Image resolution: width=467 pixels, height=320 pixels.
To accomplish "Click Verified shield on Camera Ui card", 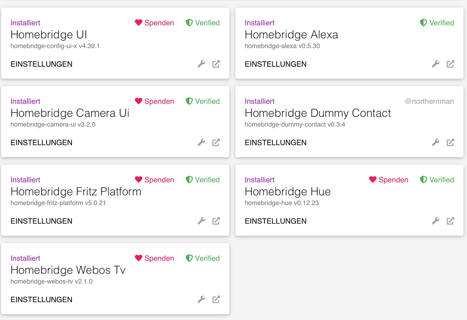I will [x=189, y=101].
